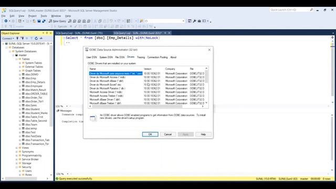Click the Find in Files icon

point(141,21)
